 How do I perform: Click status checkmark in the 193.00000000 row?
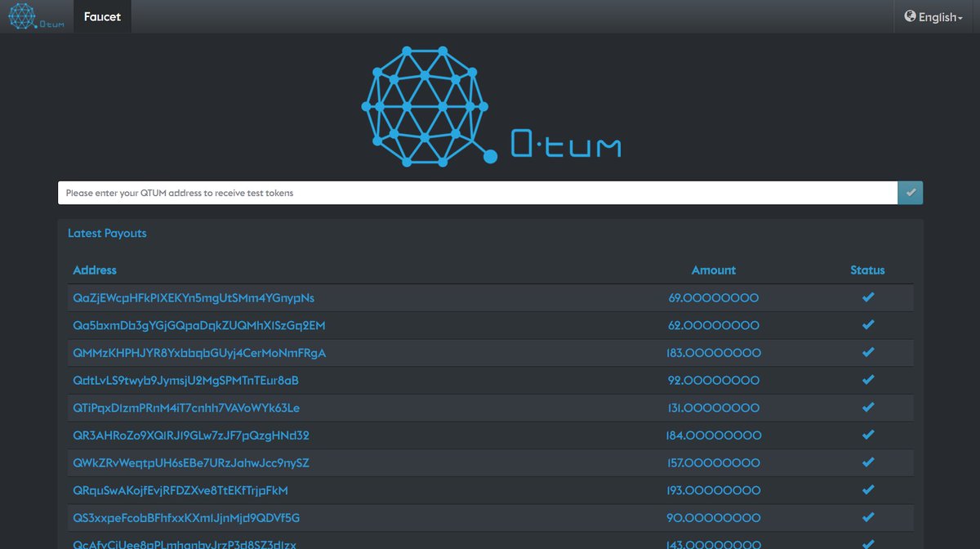(x=868, y=490)
